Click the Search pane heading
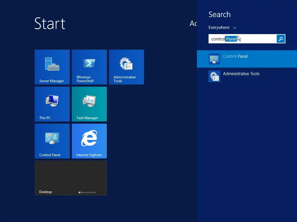The height and width of the screenshot is (222, 297). (220, 14)
